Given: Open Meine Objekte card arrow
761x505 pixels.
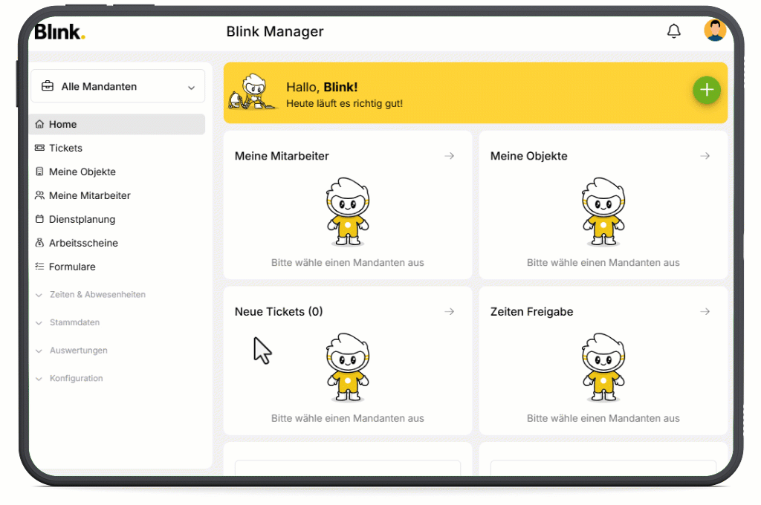Looking at the screenshot, I should pos(705,156).
